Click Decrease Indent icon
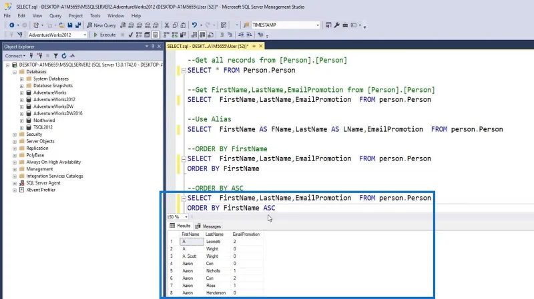 pyautogui.click(x=241, y=35)
